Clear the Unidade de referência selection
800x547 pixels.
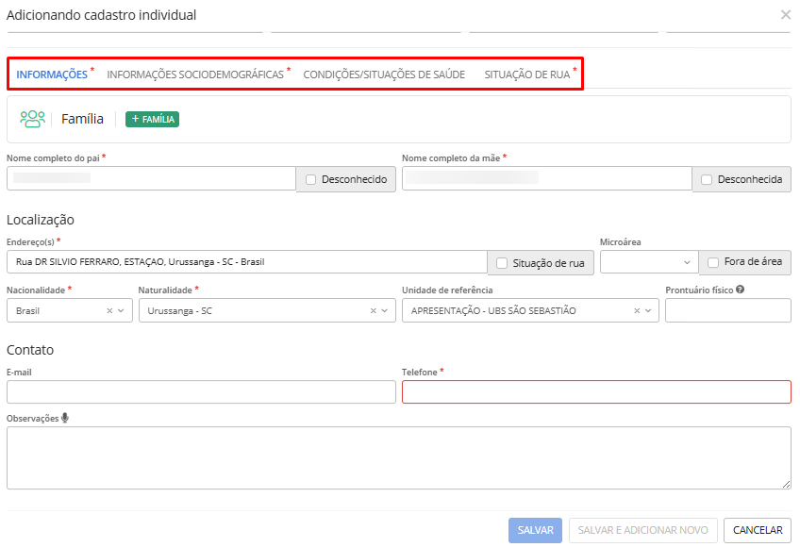637,310
